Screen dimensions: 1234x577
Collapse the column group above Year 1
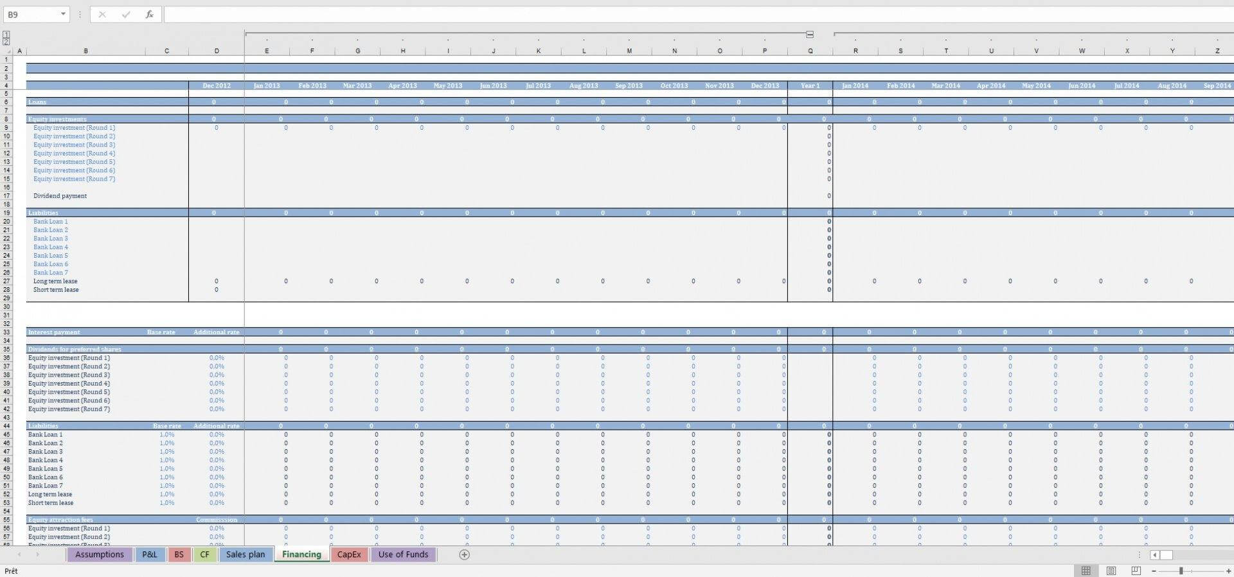click(810, 34)
